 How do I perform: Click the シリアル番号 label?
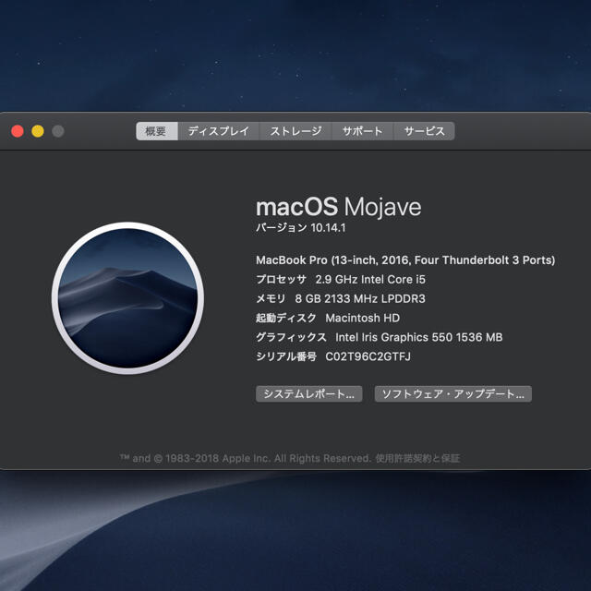(286, 356)
